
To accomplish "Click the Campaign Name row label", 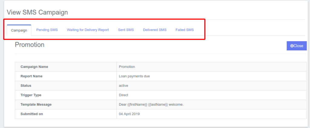I will [x=34, y=67].
